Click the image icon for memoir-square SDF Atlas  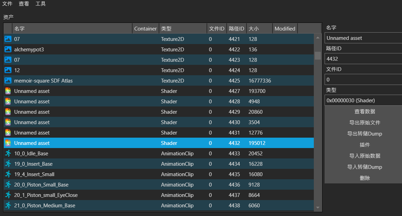(x=8, y=81)
